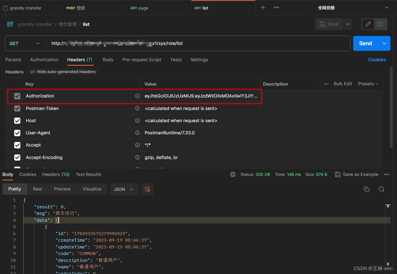Uncheck the Host header checkbox
Image resolution: width=397 pixels, height=274 pixels.
click(x=17, y=121)
